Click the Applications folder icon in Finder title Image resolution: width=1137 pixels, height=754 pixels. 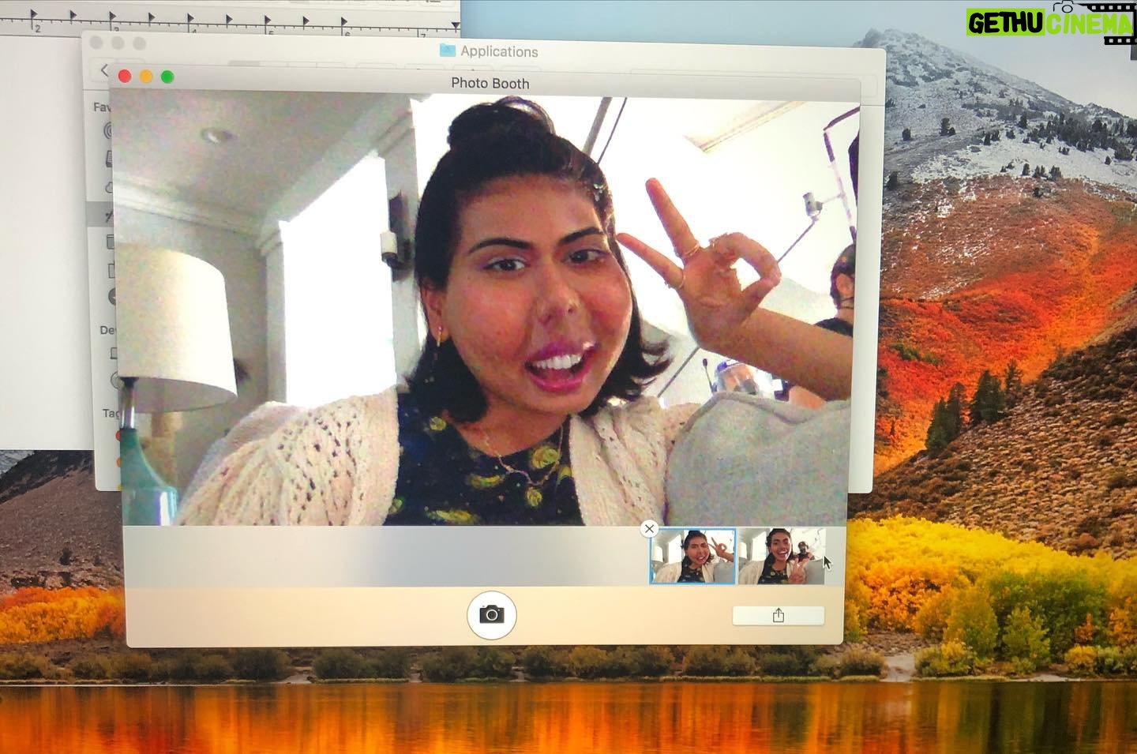[448, 51]
